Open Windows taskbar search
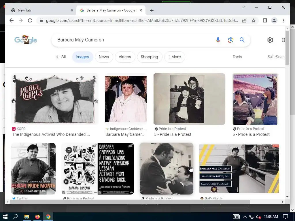This screenshot has height=221, width=295. click(16, 217)
